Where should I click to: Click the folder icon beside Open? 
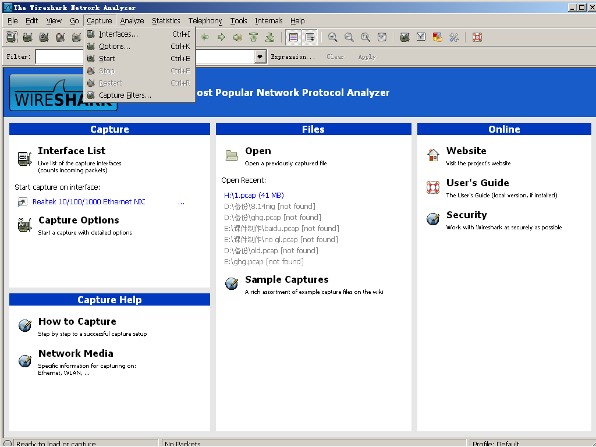(x=232, y=155)
